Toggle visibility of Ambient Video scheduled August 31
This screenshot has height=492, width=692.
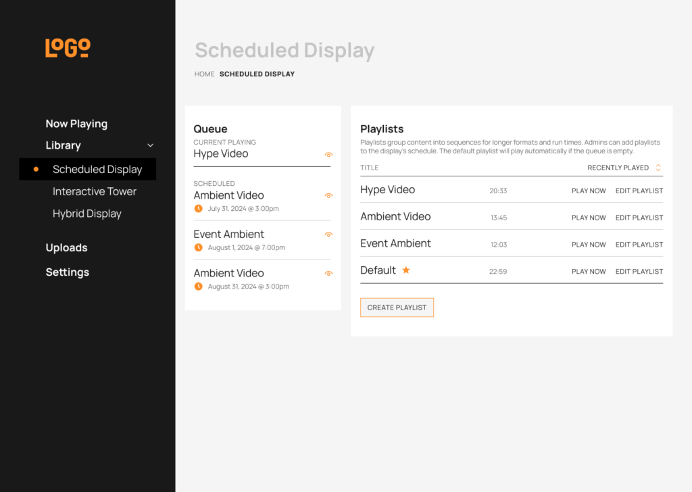coord(328,274)
